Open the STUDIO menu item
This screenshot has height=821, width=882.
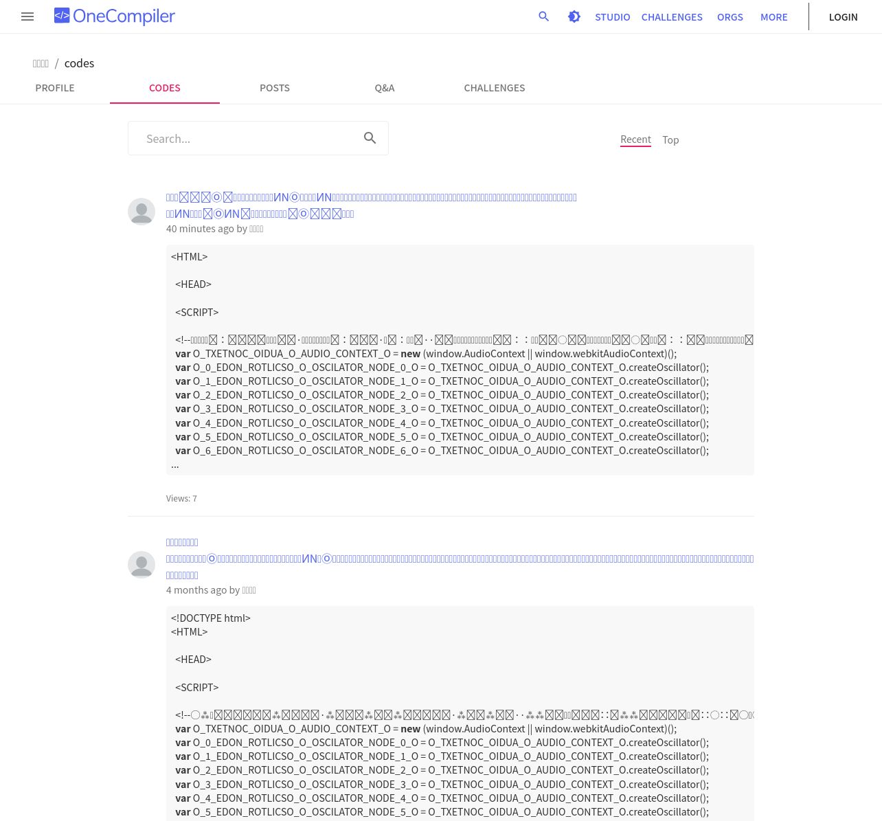613,17
